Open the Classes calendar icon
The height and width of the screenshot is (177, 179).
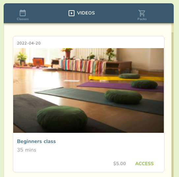pyautogui.click(x=23, y=13)
